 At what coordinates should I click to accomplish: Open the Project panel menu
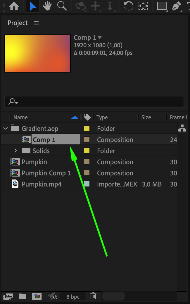pyautogui.click(x=36, y=23)
